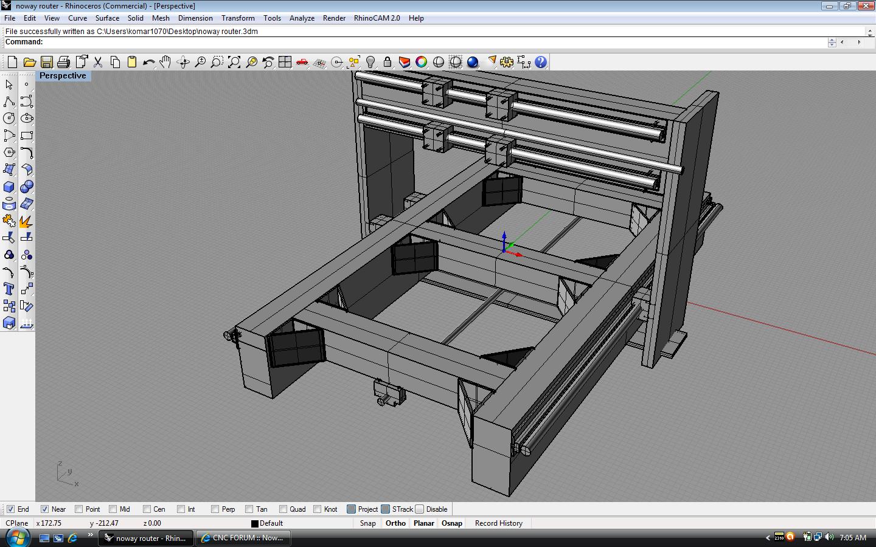Enable the Tan object snap
The height and width of the screenshot is (547, 876).
coord(249,509)
